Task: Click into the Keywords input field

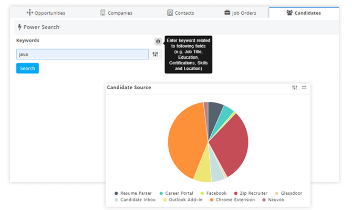Action: [82, 54]
